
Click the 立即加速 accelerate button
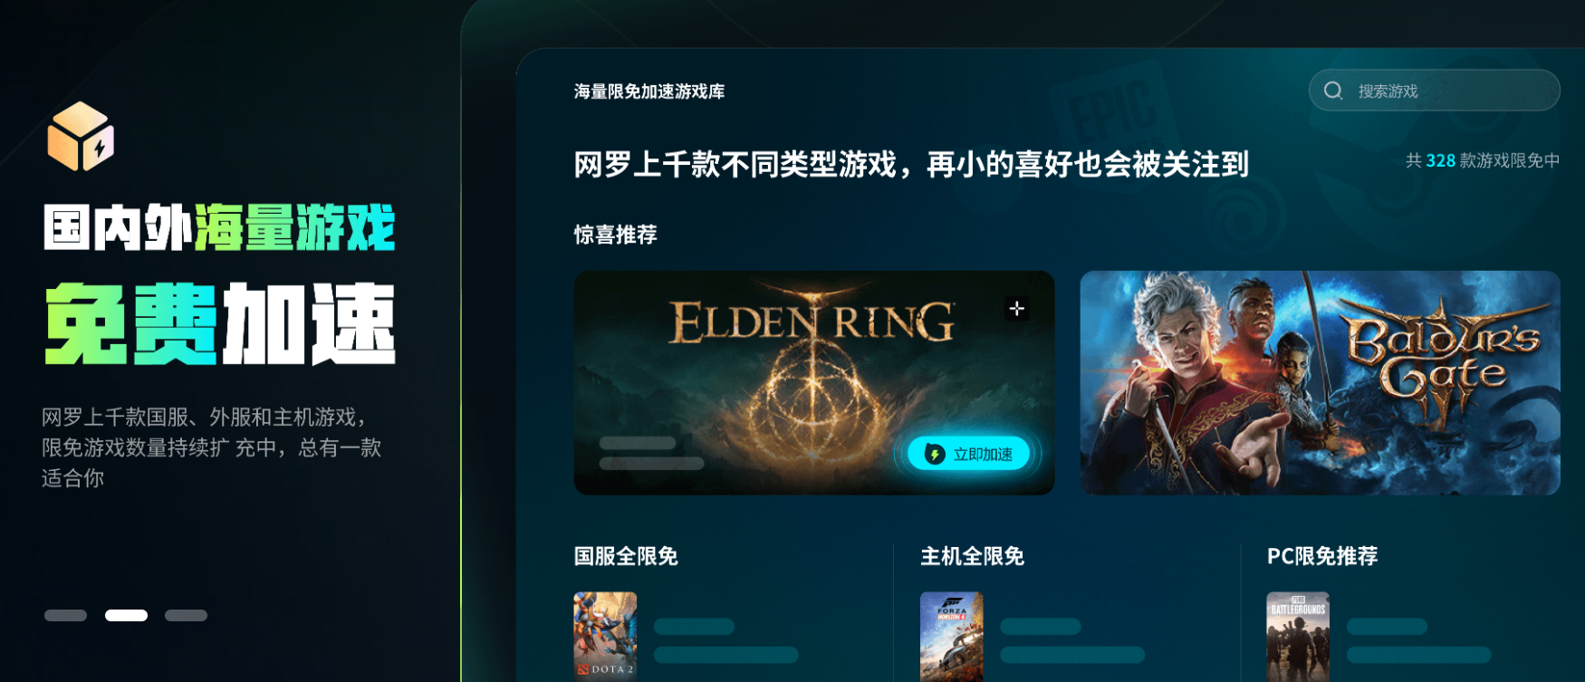tap(968, 454)
